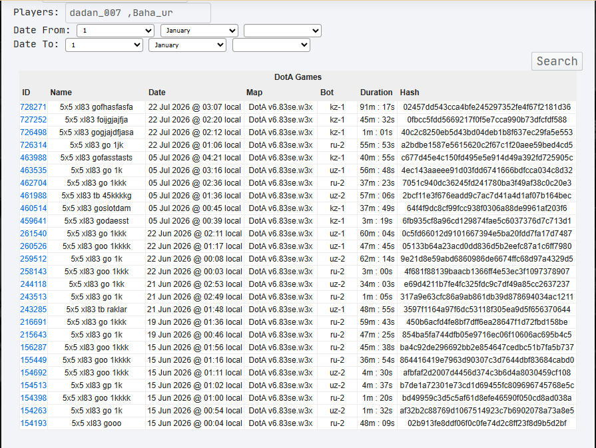The image size is (596, 448).
Task: Open game ID 154692
Action: point(33,373)
